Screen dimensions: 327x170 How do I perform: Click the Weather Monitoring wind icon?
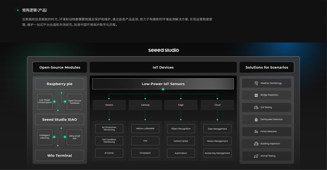(x=256, y=83)
